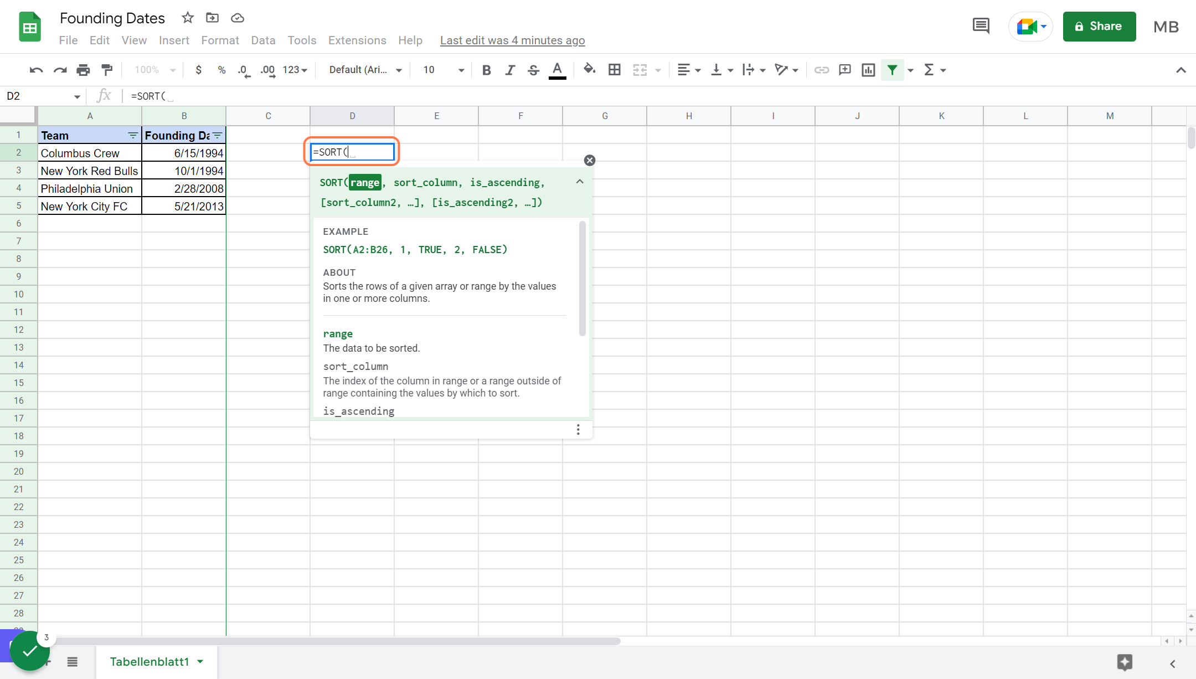Click the Undo icon
Image resolution: width=1196 pixels, height=679 pixels.
(x=37, y=70)
